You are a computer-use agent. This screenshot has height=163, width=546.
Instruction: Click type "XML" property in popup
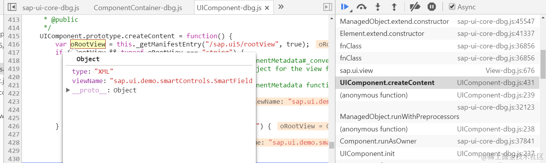pos(93,72)
